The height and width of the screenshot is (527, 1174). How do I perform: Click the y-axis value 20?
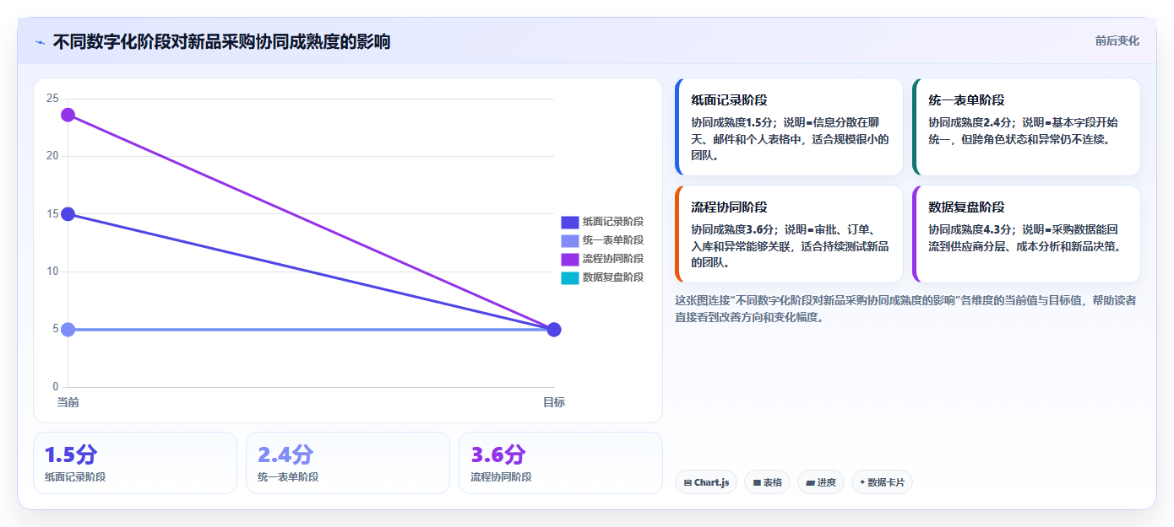52,156
